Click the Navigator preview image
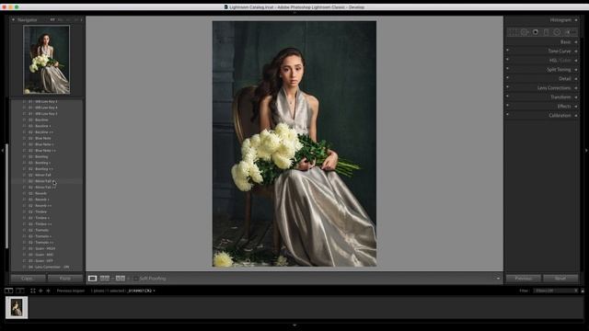The height and width of the screenshot is (331, 589). point(47,60)
